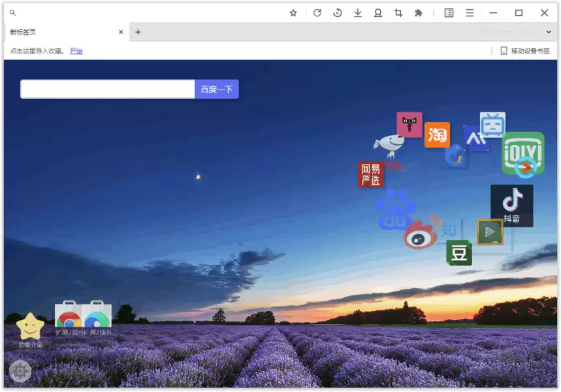Launch Douyin from its desktop shortcut
This screenshot has width=561, height=392.
(511, 204)
